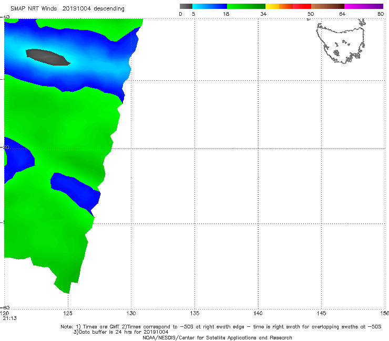This screenshot has height=341, width=389.
Task: Click the longitude label '130'
Action: [x=131, y=314]
